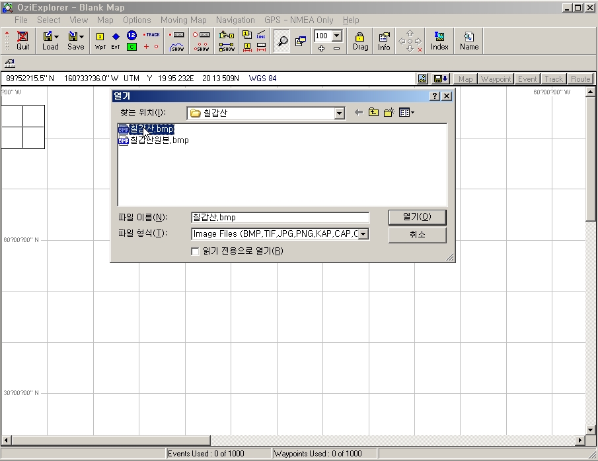Open the zoom level 100 dropdown
Screen dimensions: 598x461
tap(337, 36)
